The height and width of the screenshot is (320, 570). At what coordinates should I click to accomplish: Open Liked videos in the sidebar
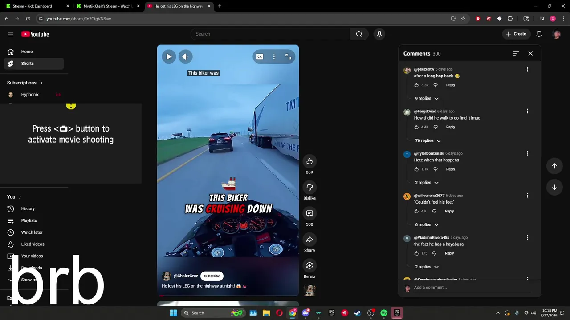[x=34, y=244]
